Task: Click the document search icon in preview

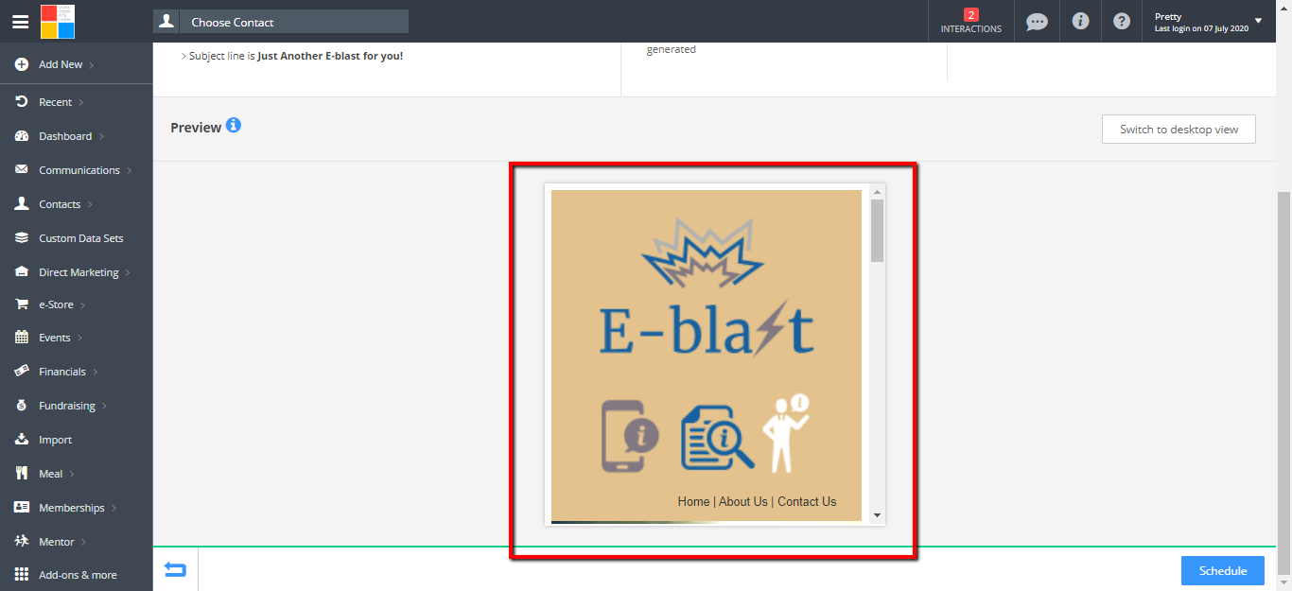Action: 717,437
